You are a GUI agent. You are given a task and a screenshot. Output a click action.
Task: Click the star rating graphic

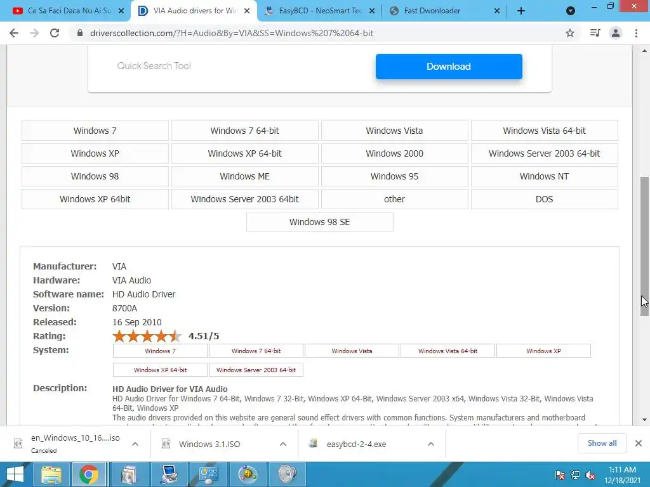pos(147,336)
